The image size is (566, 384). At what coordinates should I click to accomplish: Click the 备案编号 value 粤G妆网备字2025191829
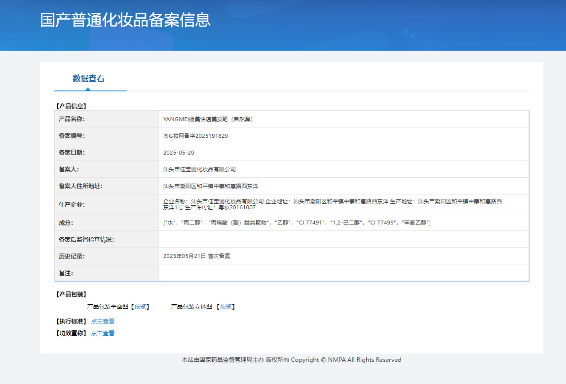(x=195, y=136)
